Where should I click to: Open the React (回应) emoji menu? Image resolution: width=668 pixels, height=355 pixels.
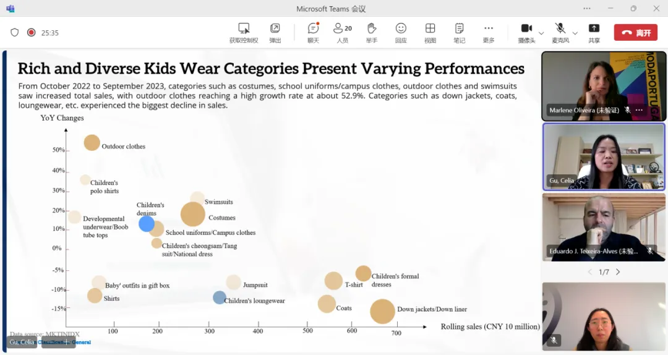pyautogui.click(x=401, y=32)
